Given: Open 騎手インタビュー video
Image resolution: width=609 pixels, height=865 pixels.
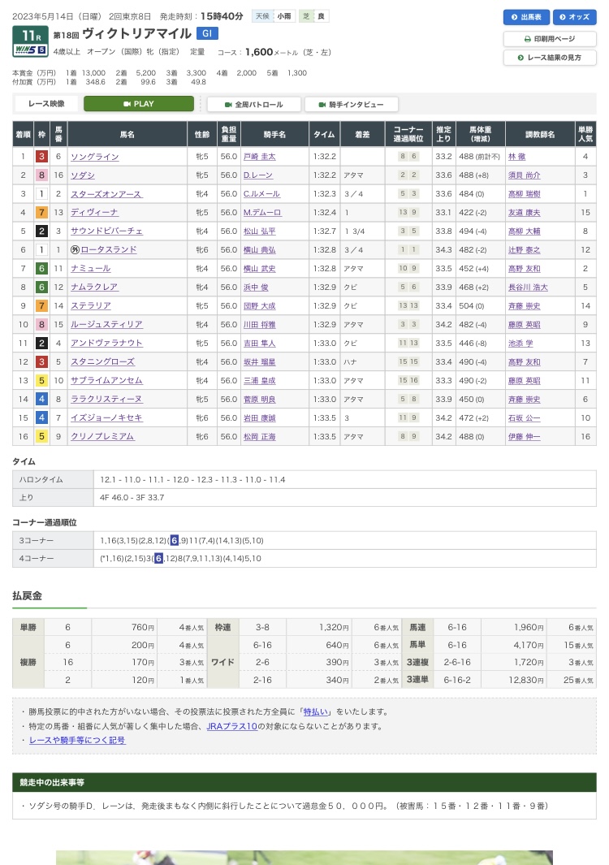Looking at the screenshot, I should pos(351,104).
